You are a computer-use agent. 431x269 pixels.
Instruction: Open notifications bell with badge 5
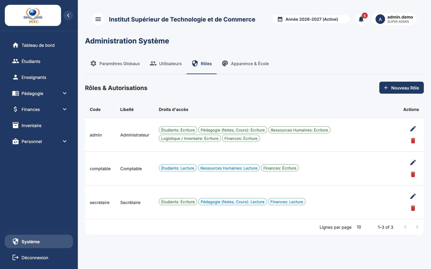[361, 19]
